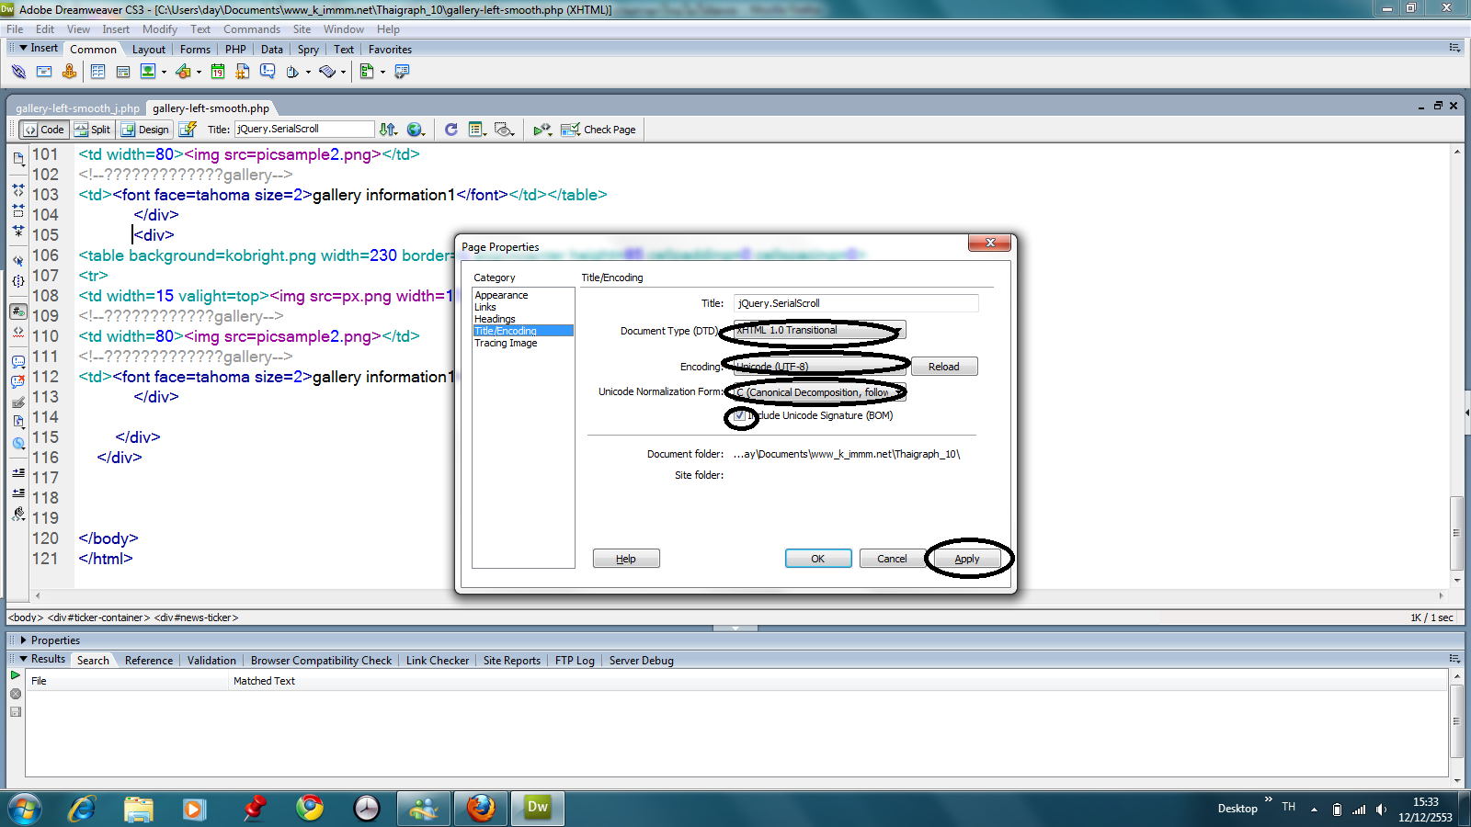Insert an Email Link from the Common toolbar

[43, 72]
